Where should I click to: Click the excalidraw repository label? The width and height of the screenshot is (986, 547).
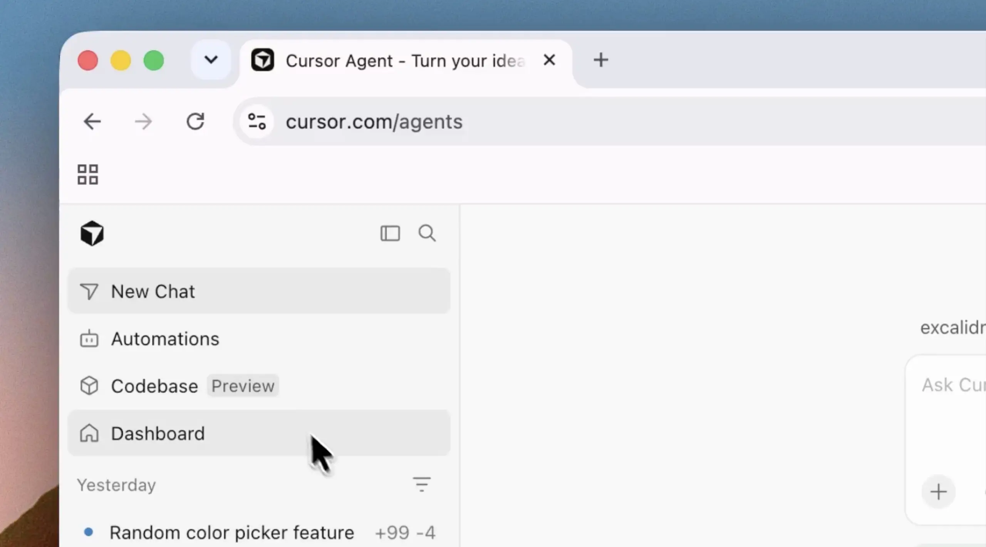[953, 328]
